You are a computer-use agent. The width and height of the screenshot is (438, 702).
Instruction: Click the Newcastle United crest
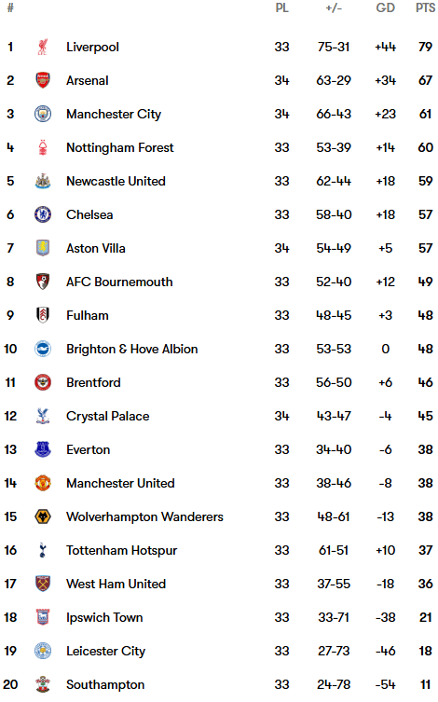(x=43, y=181)
